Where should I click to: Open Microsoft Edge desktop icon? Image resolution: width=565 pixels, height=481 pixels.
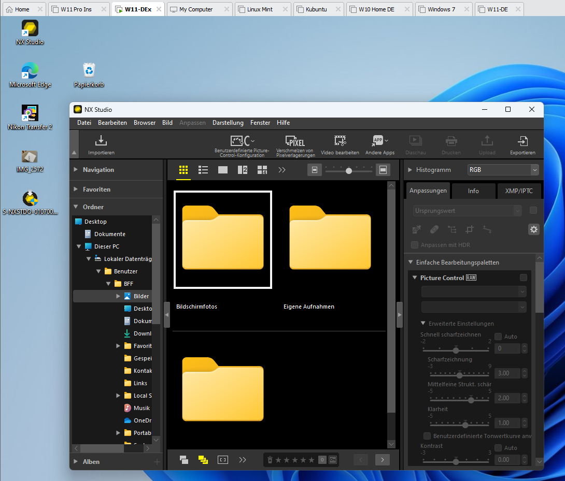pyautogui.click(x=30, y=75)
